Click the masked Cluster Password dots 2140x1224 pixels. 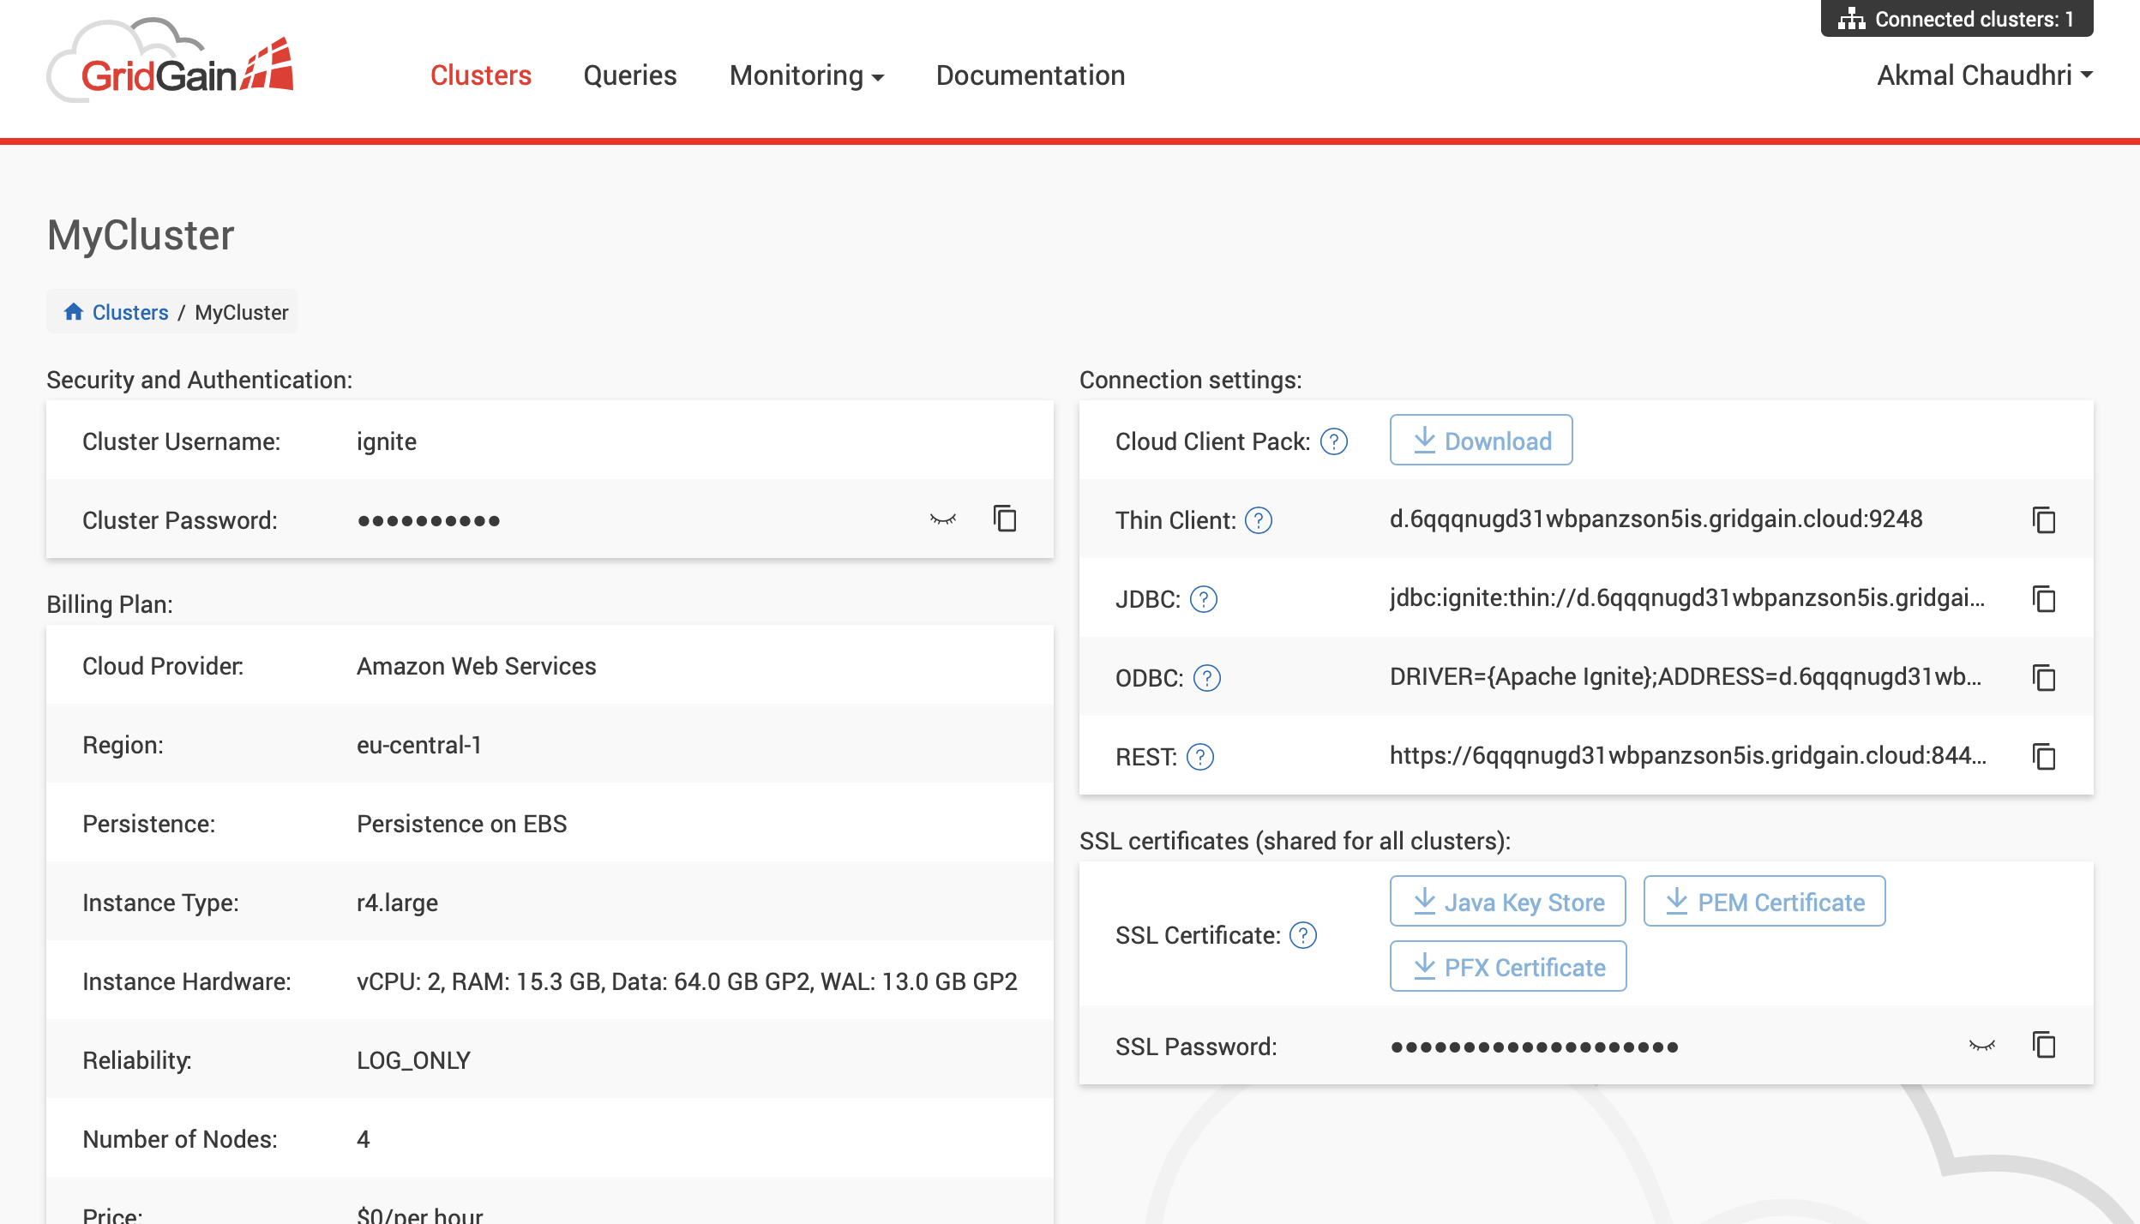pyautogui.click(x=429, y=520)
